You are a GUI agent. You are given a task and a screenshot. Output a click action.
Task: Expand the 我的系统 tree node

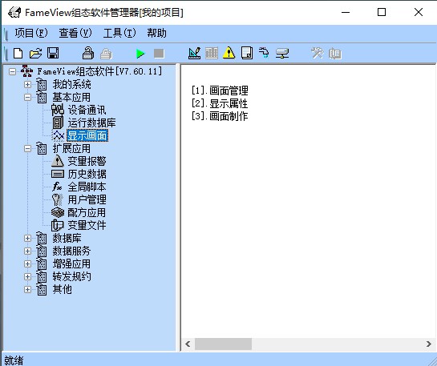point(27,84)
